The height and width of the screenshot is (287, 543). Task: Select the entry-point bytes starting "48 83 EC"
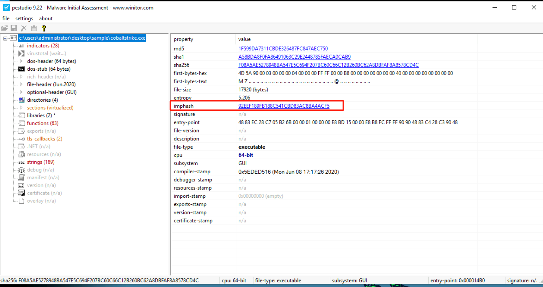[x=348, y=122]
